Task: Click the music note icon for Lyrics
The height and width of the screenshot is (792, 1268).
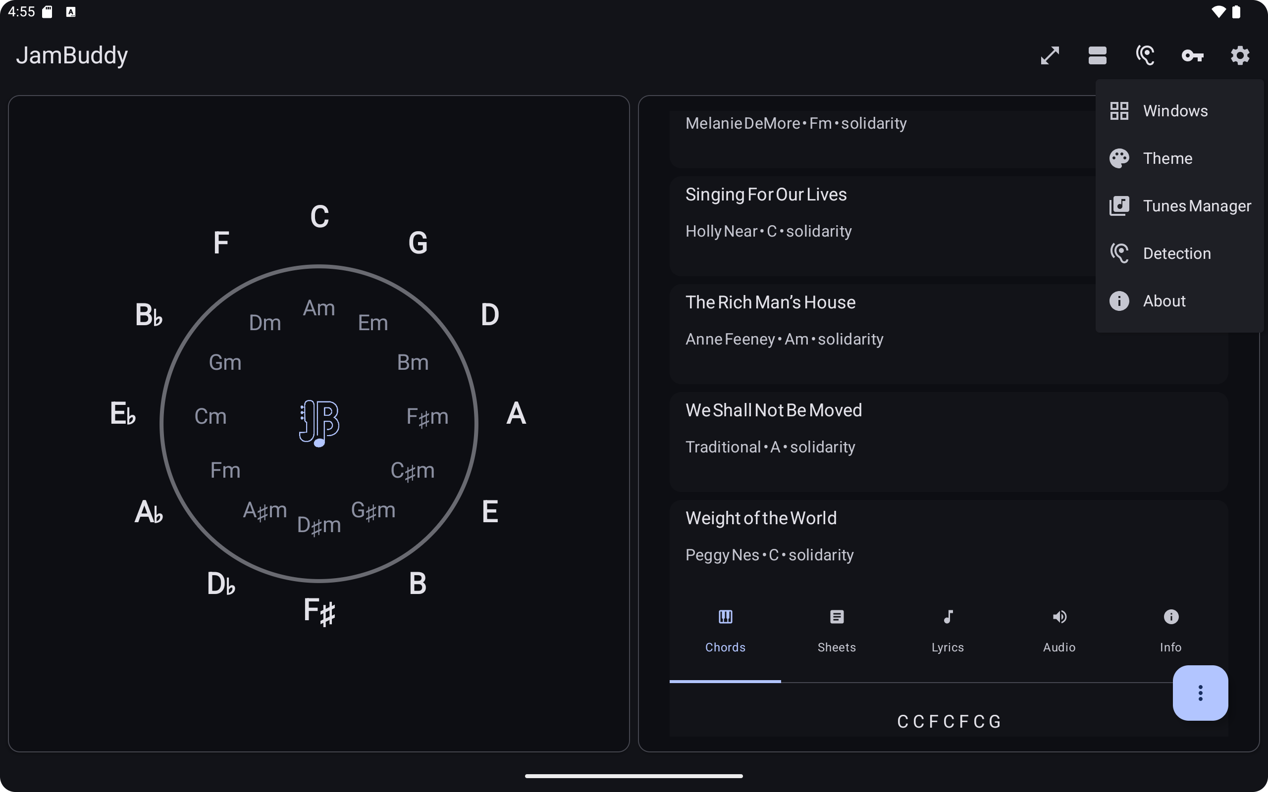Action: pos(948,618)
